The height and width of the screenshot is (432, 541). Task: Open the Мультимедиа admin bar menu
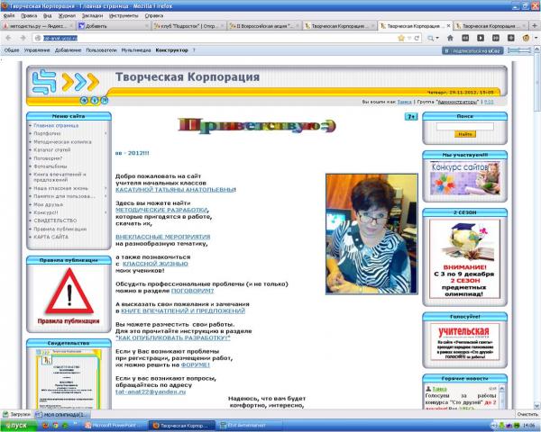pyautogui.click(x=136, y=50)
